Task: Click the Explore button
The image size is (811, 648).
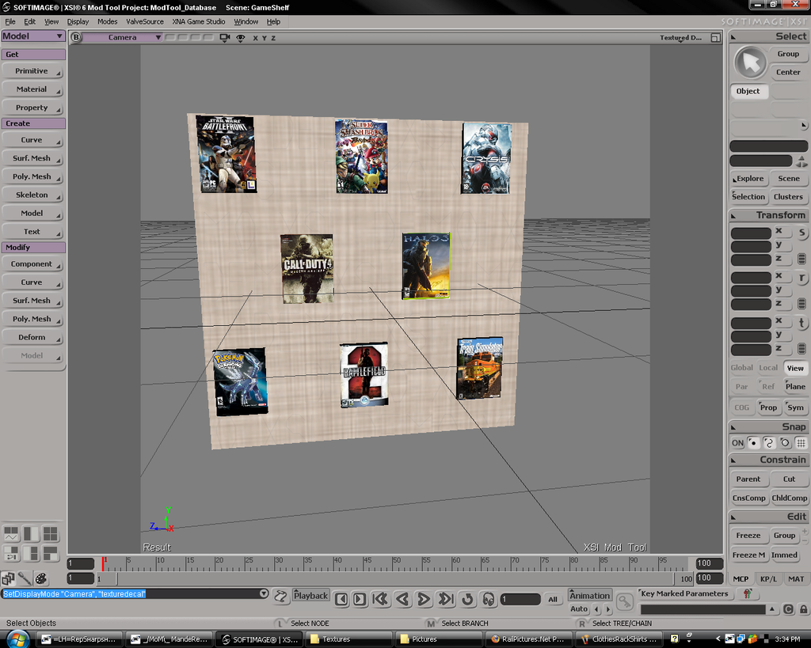Action: (748, 178)
